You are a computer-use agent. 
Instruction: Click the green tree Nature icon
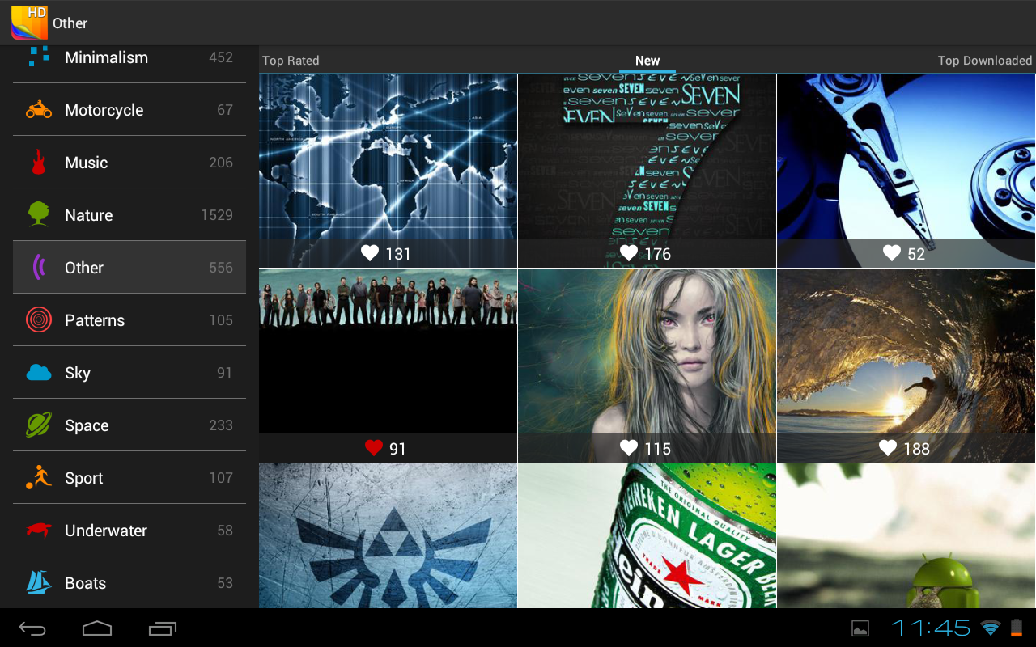(x=38, y=214)
